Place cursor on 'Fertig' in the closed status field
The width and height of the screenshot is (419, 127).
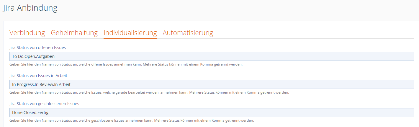[x=43, y=113]
